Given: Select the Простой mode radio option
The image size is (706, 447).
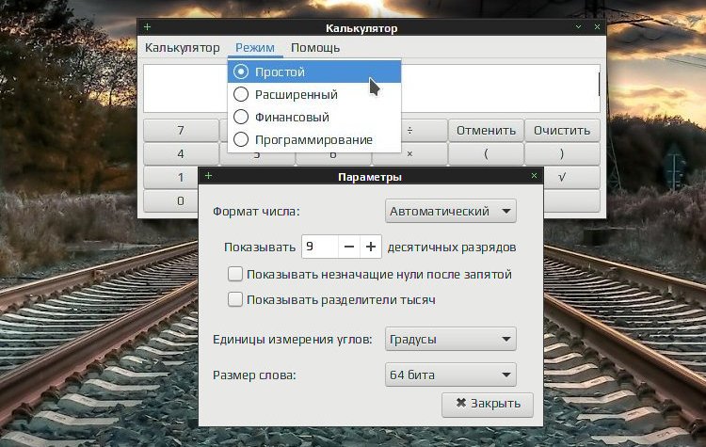Looking at the screenshot, I should tap(314, 72).
